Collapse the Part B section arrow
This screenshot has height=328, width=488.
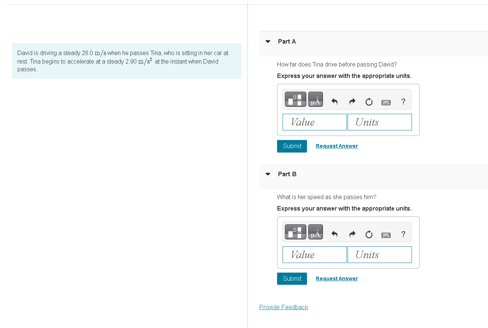pos(268,174)
